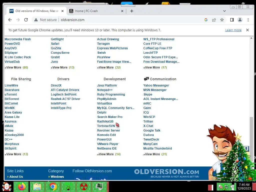Screen dimensions: 256x192
Task: Click the Santa Claus start button
Action: (x=6, y=186)
